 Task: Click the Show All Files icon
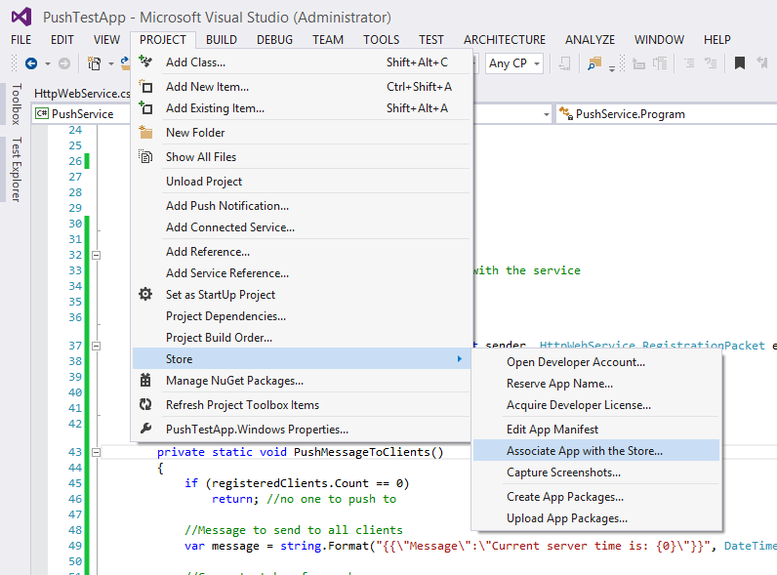pyautogui.click(x=146, y=157)
